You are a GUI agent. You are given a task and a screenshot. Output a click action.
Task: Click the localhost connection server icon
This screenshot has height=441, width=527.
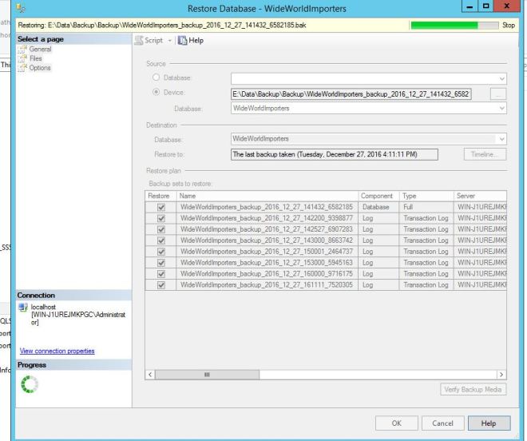click(x=23, y=307)
